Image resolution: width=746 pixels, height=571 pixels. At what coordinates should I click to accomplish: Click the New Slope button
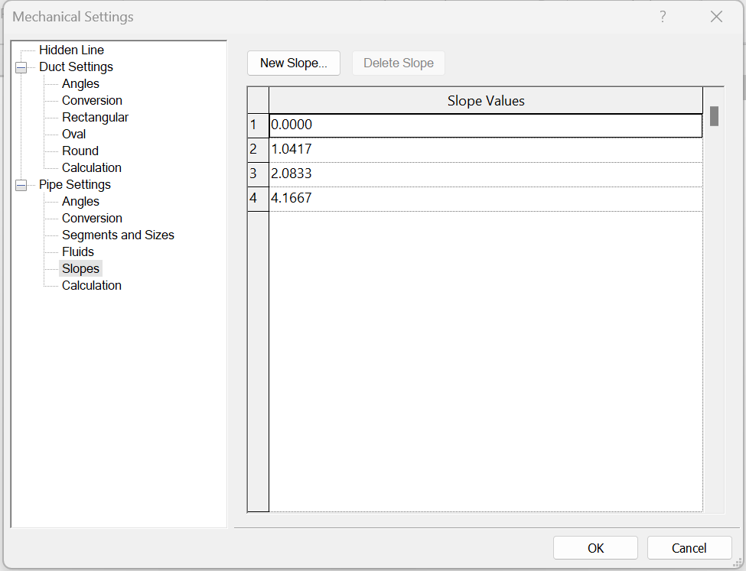pos(294,63)
